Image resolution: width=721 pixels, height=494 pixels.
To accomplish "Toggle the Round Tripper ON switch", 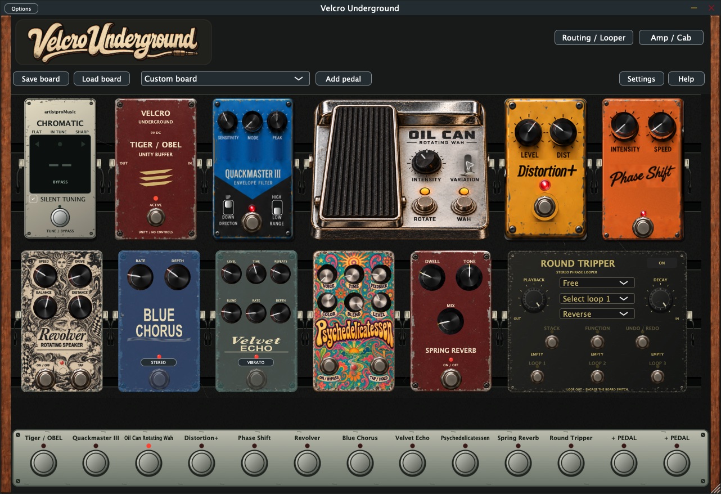I will (661, 263).
